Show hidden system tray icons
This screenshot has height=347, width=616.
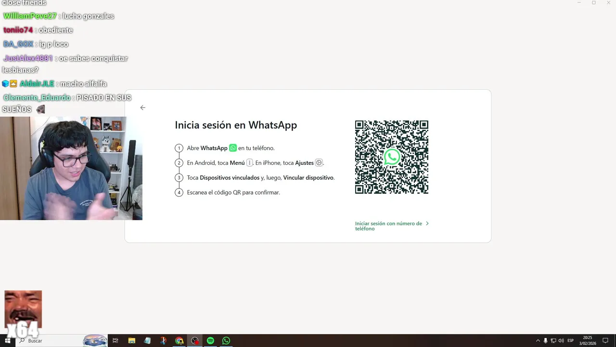coord(538,341)
